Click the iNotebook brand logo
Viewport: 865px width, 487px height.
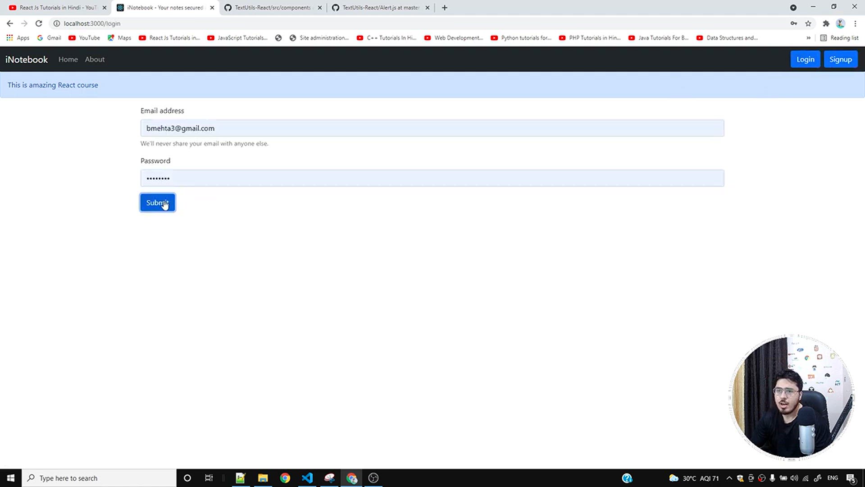[x=27, y=60]
